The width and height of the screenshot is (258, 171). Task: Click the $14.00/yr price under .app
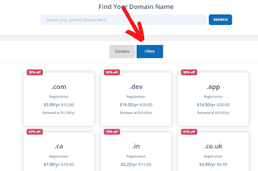pyautogui.click(x=206, y=105)
